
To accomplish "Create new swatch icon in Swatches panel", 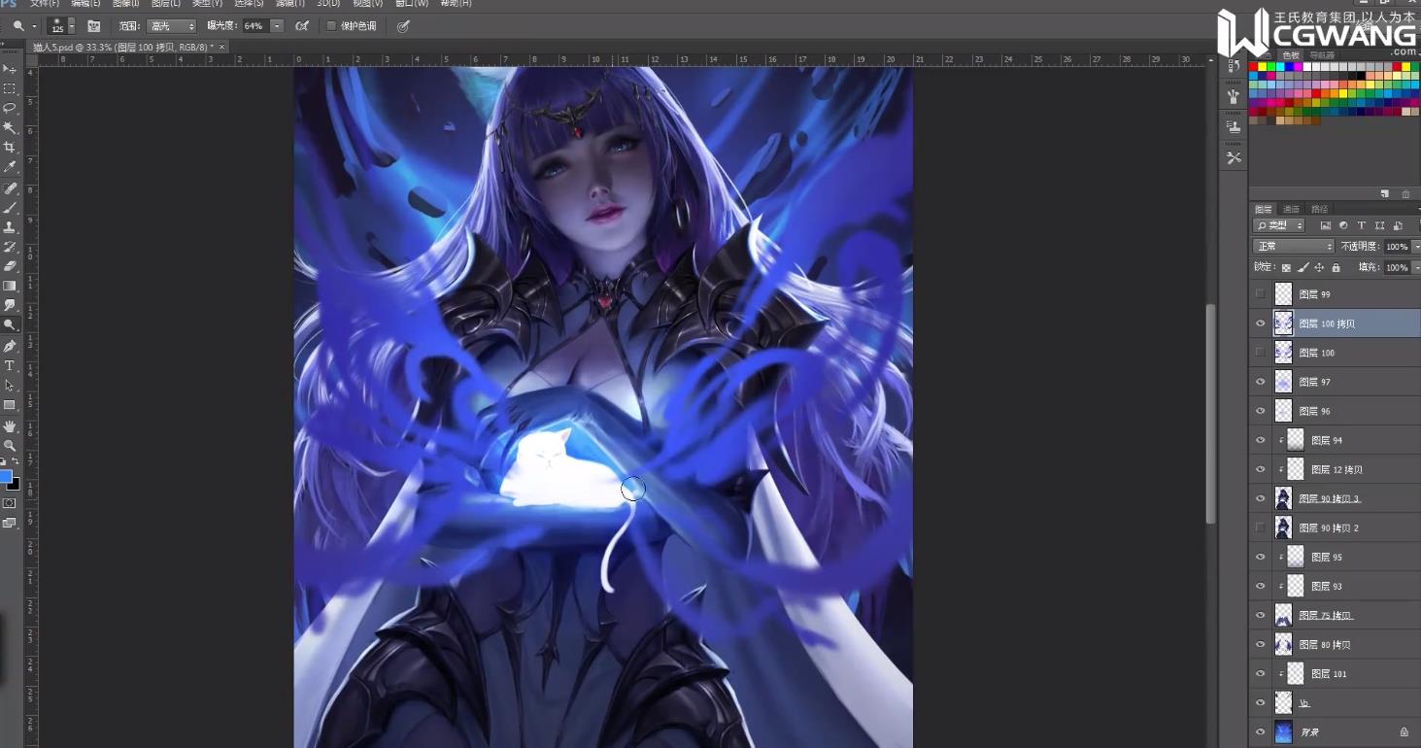I will [1385, 194].
